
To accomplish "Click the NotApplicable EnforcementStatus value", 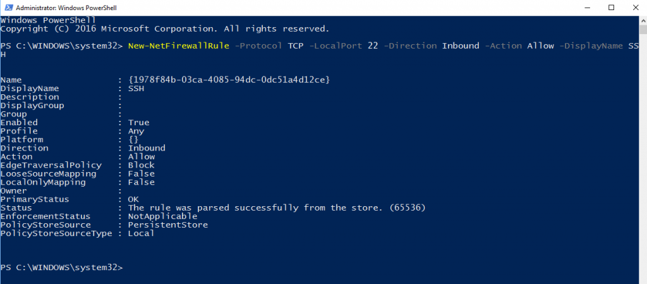I will tap(162, 216).
